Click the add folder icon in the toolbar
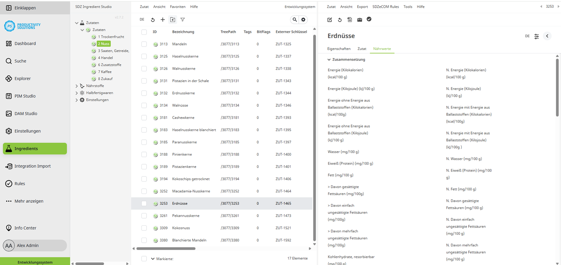The image size is (561, 265). coord(173,20)
